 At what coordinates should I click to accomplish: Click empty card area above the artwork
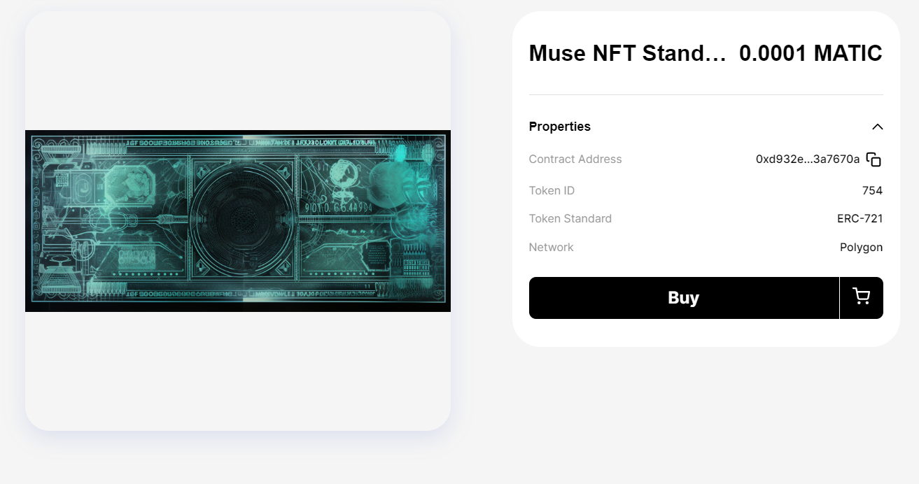click(x=238, y=70)
